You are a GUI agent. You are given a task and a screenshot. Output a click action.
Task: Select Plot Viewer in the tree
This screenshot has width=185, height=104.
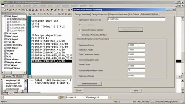click(x=13, y=59)
